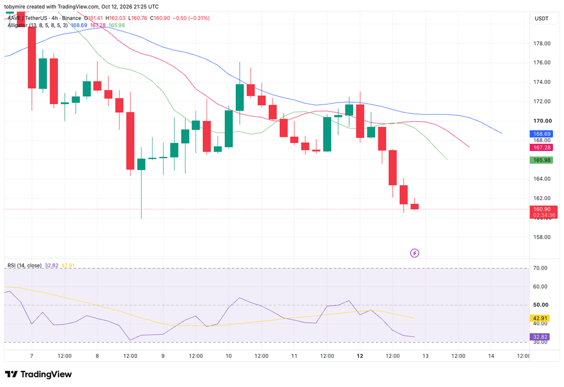Click the 02:34:36 candle countdown timer

pos(544,216)
